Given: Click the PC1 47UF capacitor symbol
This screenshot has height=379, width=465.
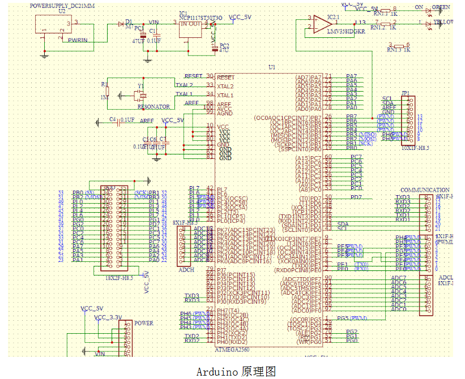Looking at the screenshot, I should [x=143, y=36].
